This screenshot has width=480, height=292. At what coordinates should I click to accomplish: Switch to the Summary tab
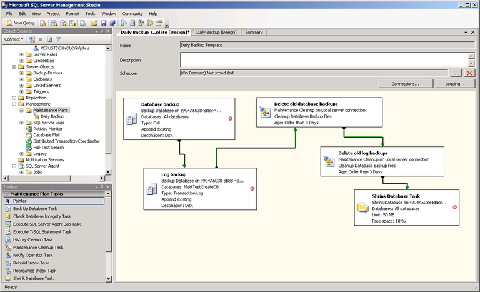point(254,33)
